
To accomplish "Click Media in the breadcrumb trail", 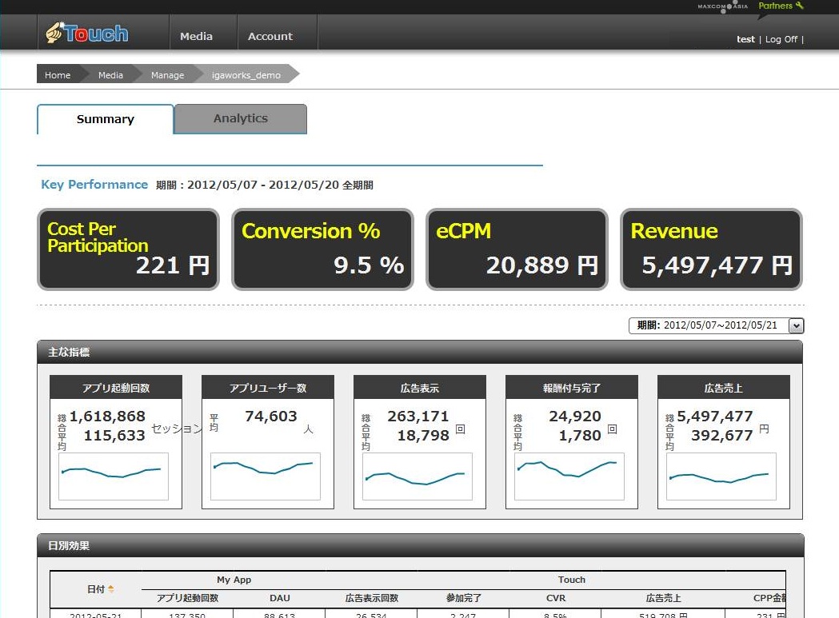I will (110, 75).
